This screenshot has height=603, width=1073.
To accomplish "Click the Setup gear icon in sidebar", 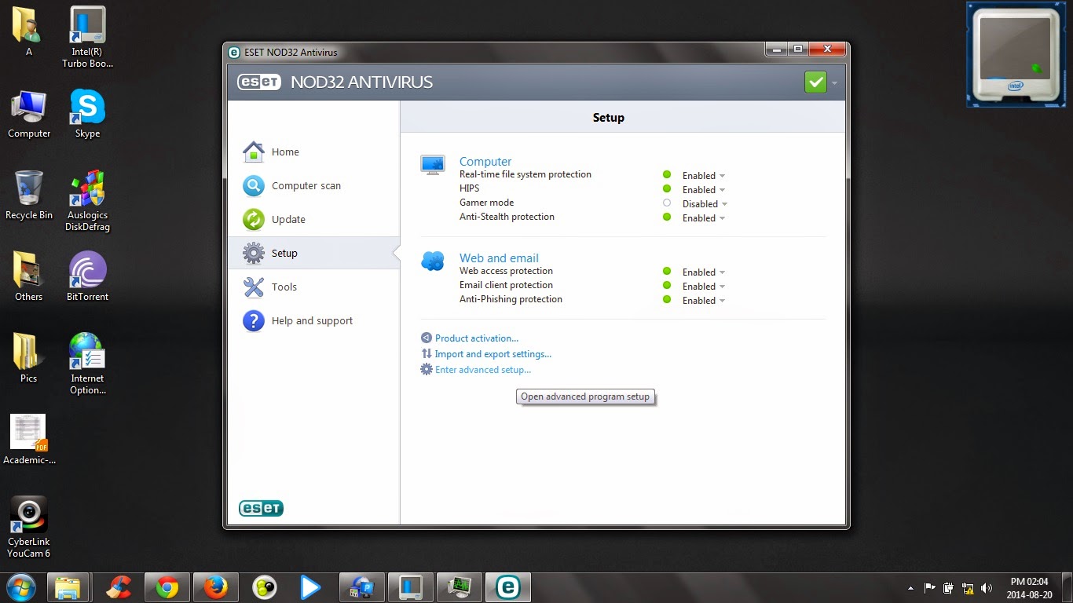I will point(254,253).
